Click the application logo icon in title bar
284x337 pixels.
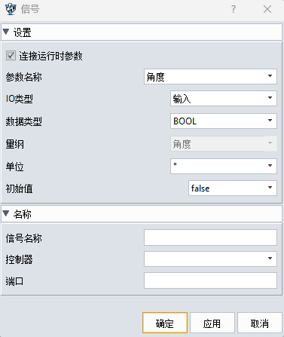tap(11, 9)
